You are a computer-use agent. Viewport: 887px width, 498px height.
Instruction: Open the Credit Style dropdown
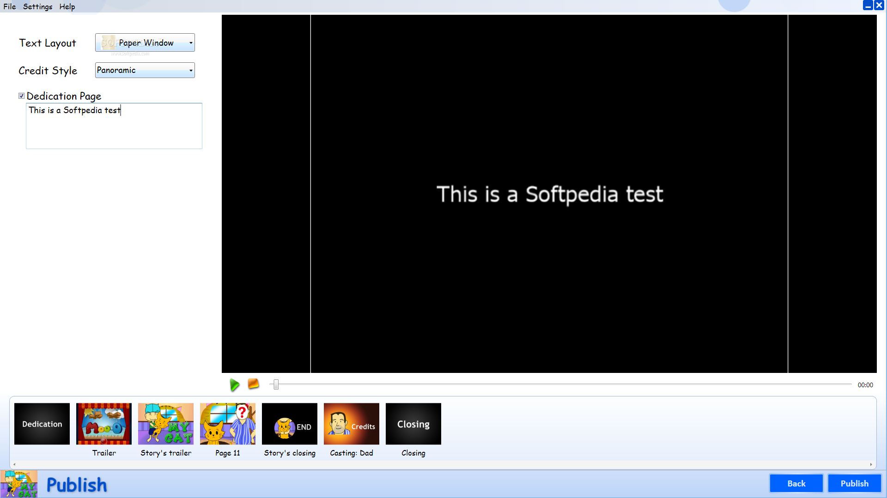[145, 70]
